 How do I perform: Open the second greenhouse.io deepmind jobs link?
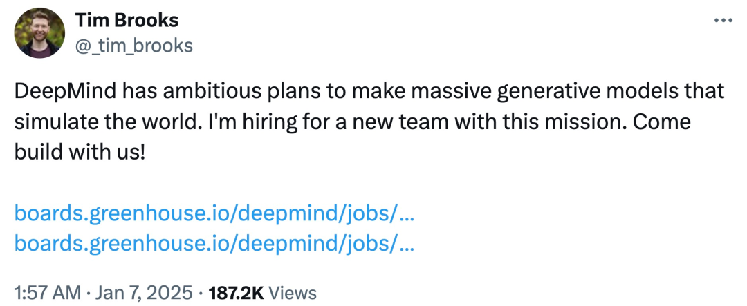tap(214, 243)
